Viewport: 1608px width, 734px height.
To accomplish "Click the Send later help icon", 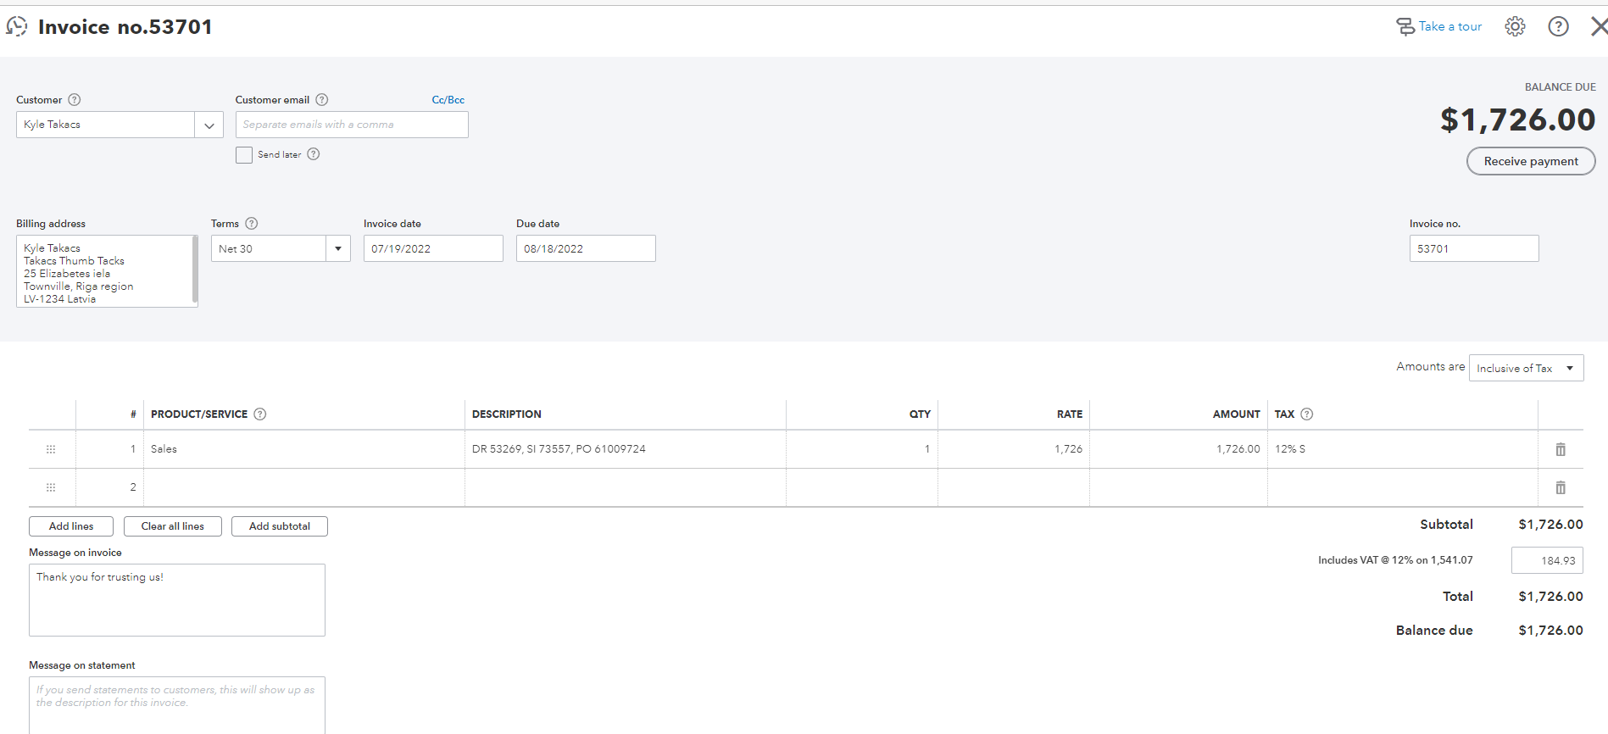I will [314, 154].
